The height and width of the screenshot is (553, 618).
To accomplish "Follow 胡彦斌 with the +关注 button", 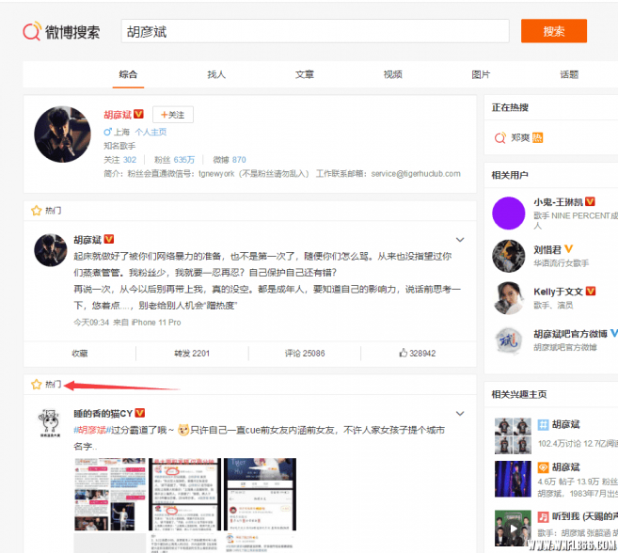I will [173, 115].
